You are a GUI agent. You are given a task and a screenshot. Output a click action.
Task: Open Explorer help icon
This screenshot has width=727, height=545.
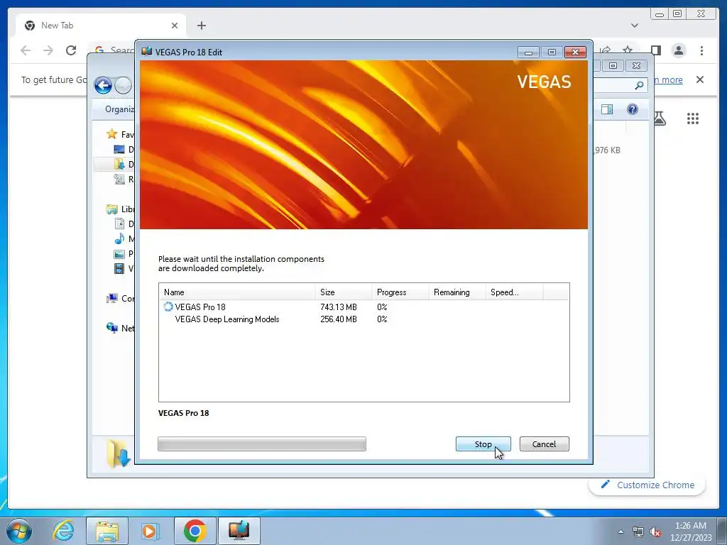[x=633, y=109]
